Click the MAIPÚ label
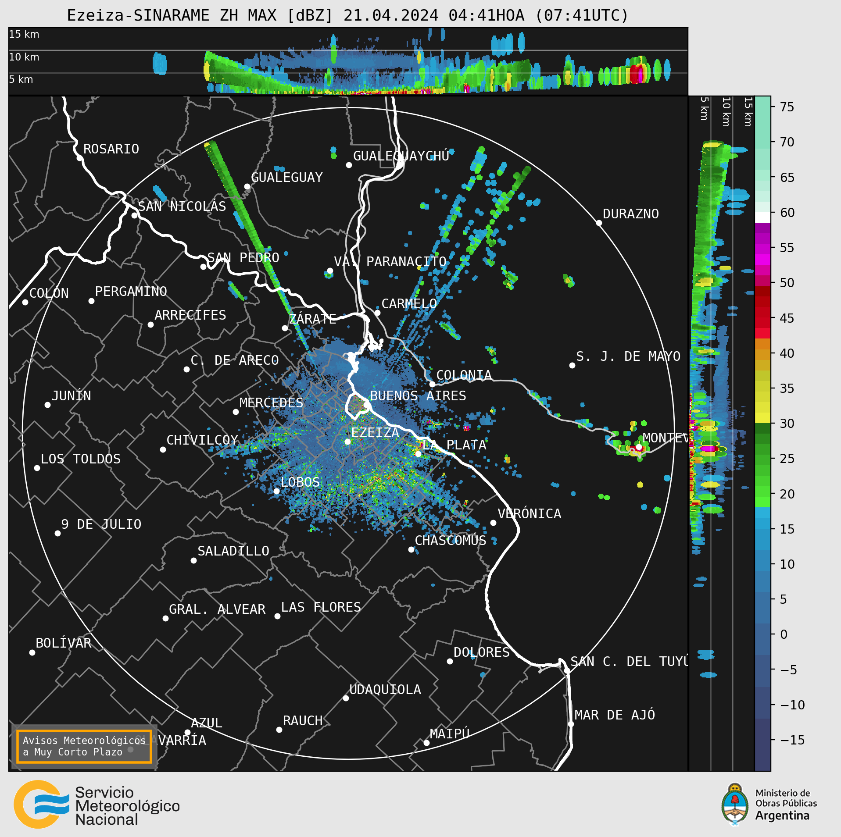Viewport: 841px width, 837px height. tap(450, 734)
